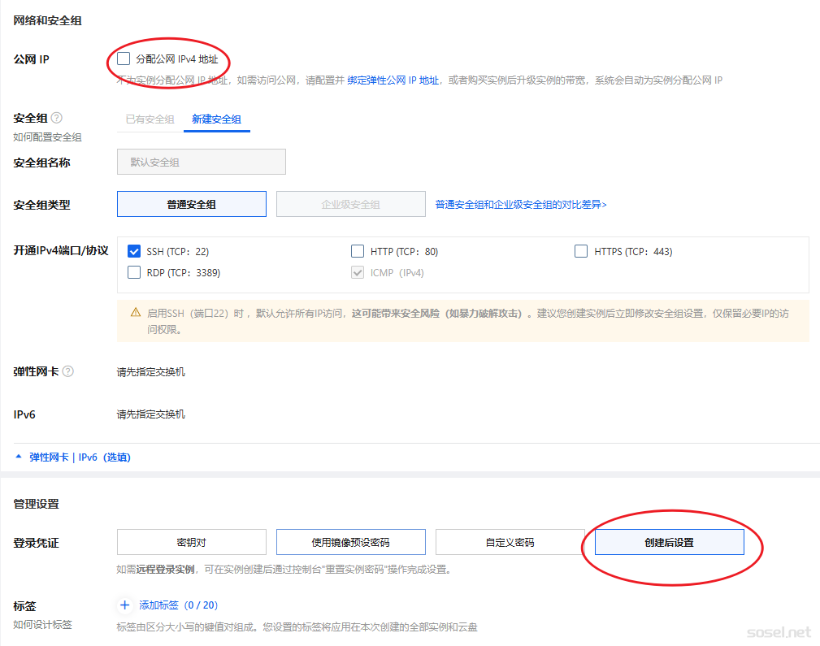Screen dimensions: 820x646
Task: Select 企业级安全组 security group type
Action: click(350, 204)
